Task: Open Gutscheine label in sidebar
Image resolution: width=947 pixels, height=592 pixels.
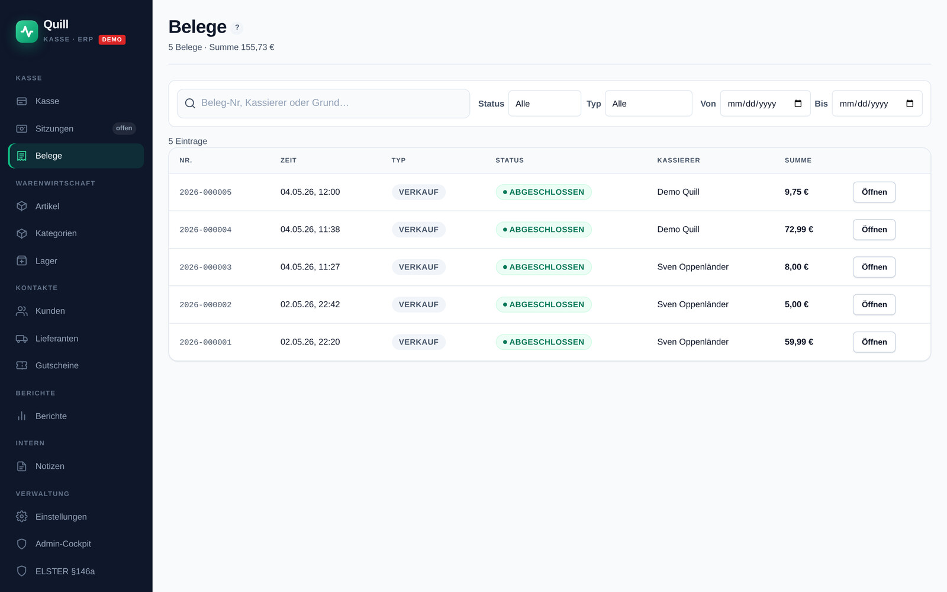Action: (57, 365)
